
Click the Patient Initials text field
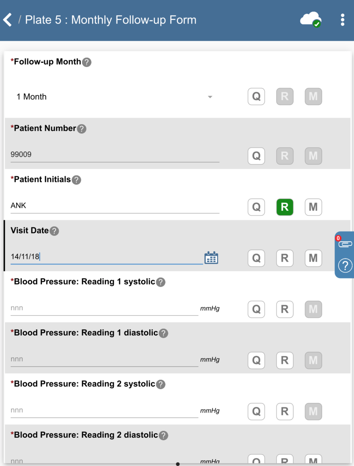(115, 206)
